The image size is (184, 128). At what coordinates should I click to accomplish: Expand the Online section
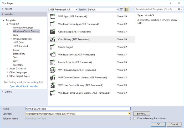click(3, 92)
